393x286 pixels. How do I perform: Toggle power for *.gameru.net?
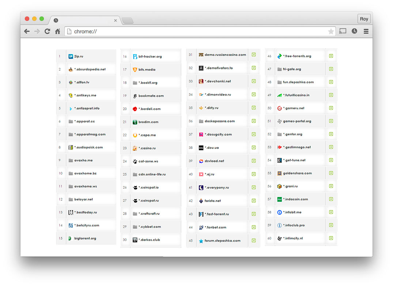tap(331, 108)
